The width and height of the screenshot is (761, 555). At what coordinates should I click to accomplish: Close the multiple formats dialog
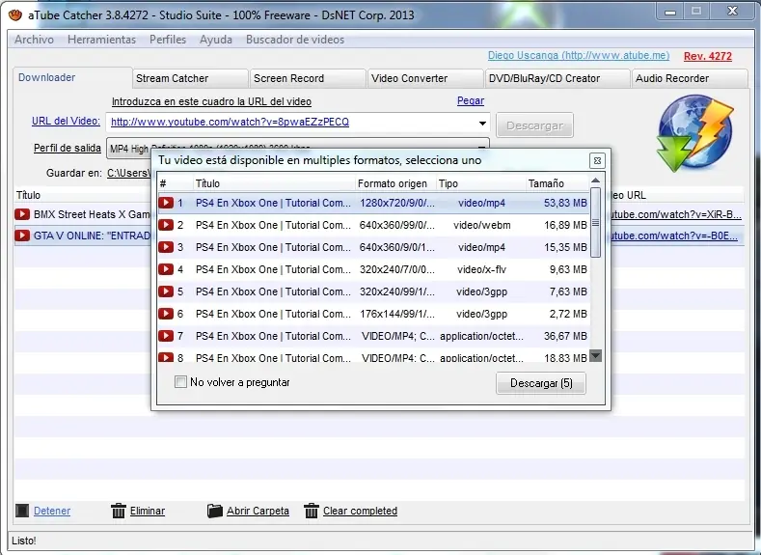tap(597, 160)
